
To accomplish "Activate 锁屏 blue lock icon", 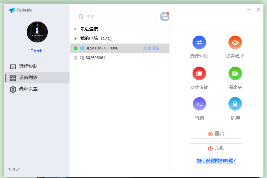I will click(235, 104).
